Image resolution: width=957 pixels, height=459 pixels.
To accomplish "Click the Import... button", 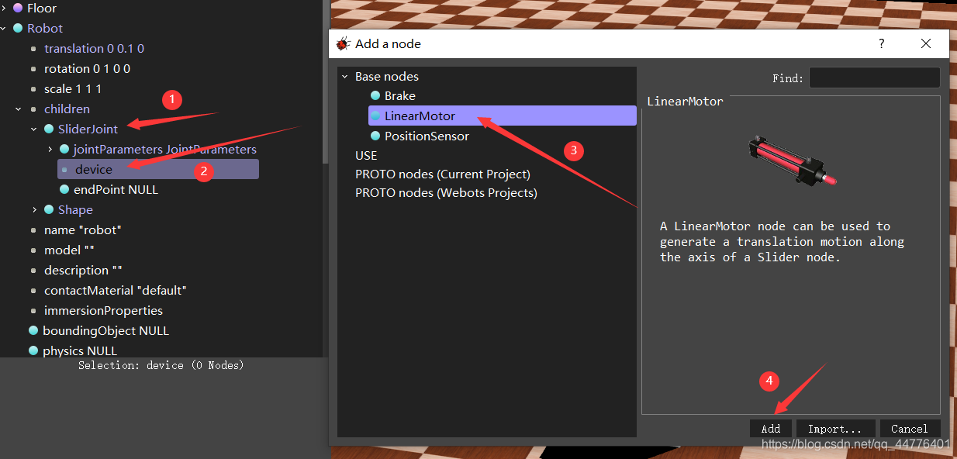I will [x=835, y=429].
